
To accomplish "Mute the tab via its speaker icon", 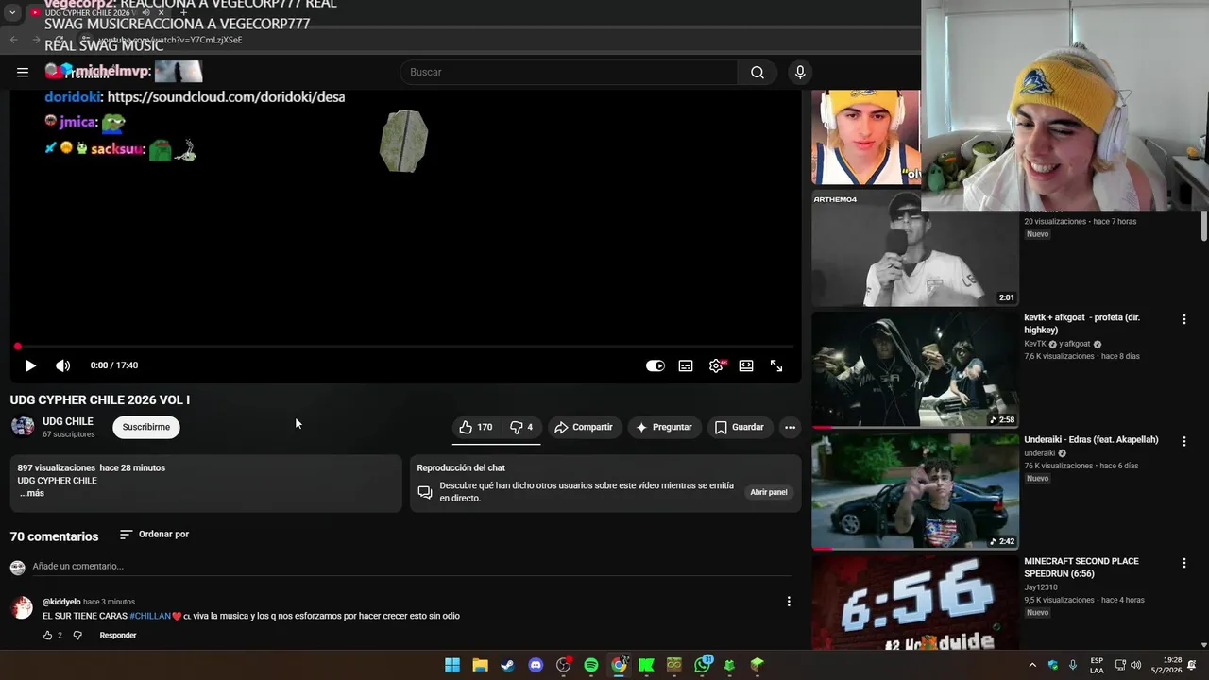I will [145, 12].
